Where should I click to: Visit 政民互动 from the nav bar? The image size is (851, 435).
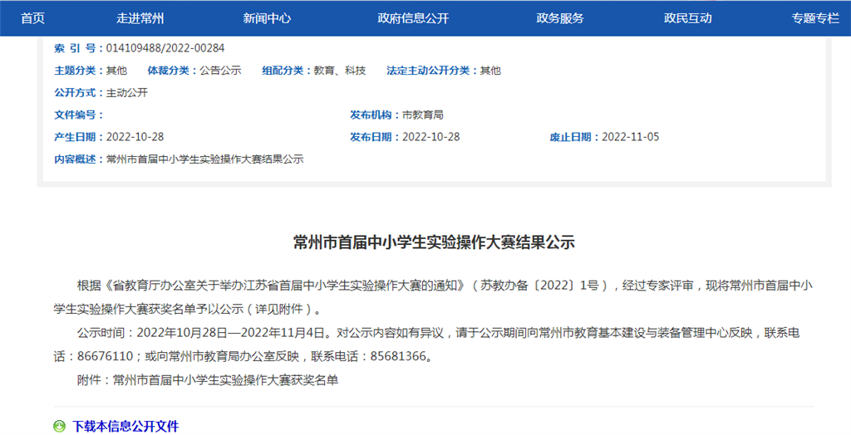coord(687,18)
